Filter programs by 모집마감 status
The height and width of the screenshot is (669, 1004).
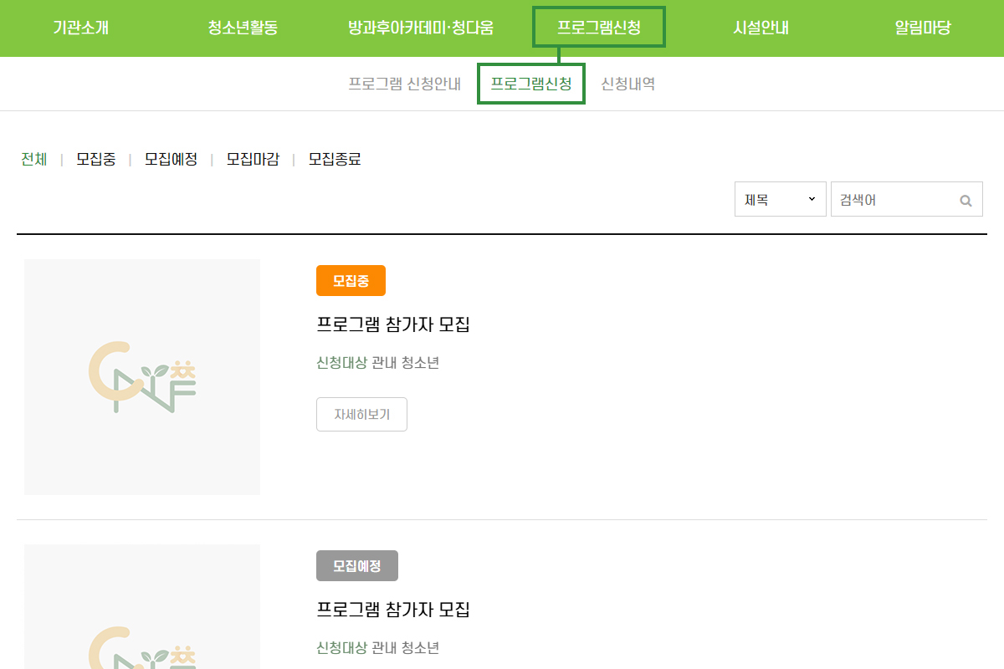(253, 159)
